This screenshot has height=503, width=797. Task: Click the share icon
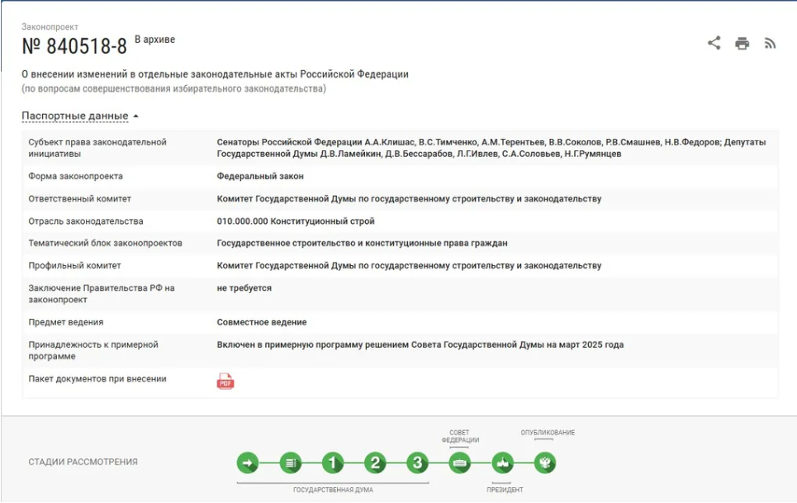(714, 43)
